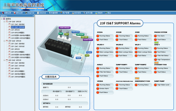Open 设备日志 device log

click(30, 13)
